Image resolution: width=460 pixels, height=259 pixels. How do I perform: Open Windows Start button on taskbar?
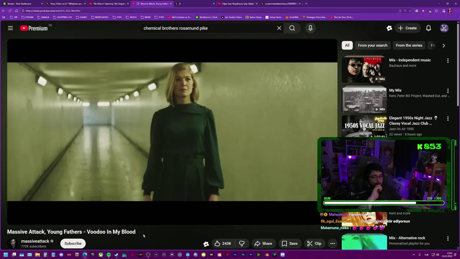click(x=6, y=255)
